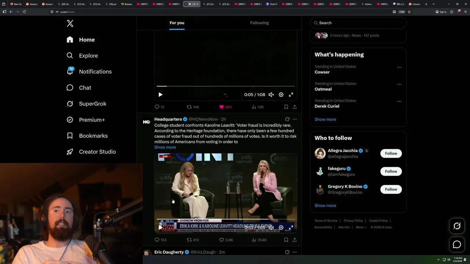Open more options for Derek Curiel trend
Screen dimensions: 470x264
(x=399, y=101)
